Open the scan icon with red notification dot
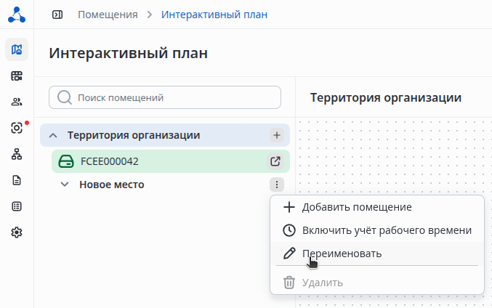The image size is (492, 308). [17, 128]
